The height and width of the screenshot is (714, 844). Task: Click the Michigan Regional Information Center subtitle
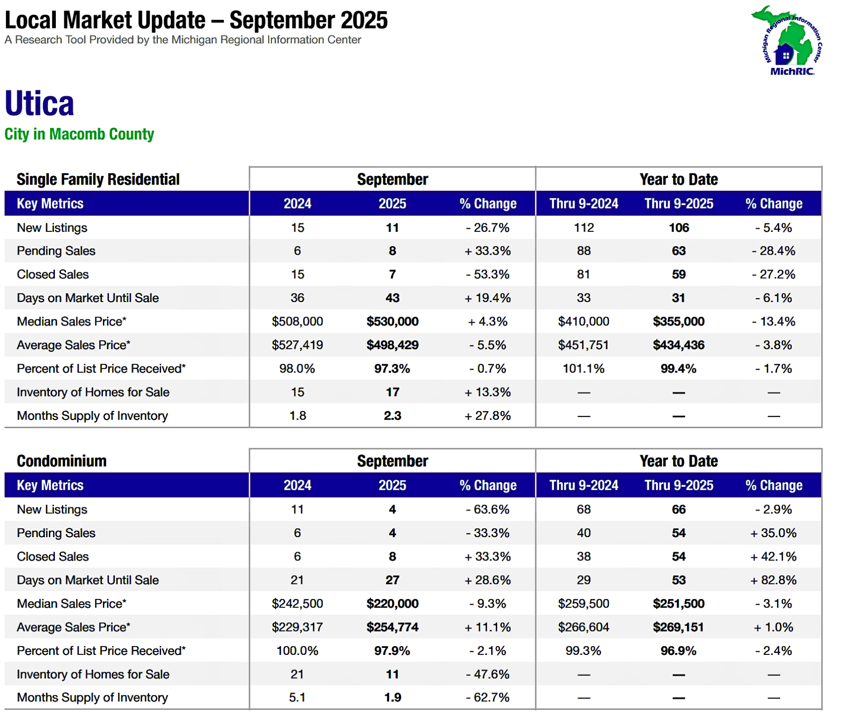(x=182, y=40)
